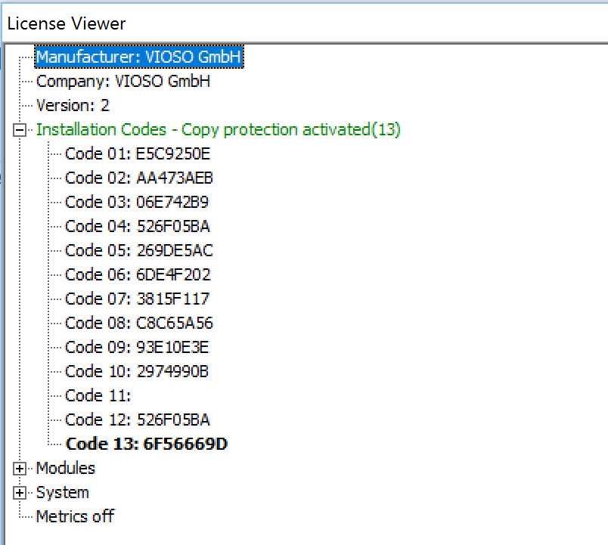Viewport: 608px width, 545px height.
Task: Click the Modules tree label
Action: 66,468
